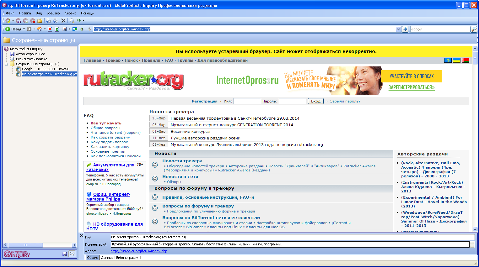Image resolution: width=479 pixels, height=267 pixels.
Task: Click the browser window icon in navigation bar
Action: click(x=75, y=29)
